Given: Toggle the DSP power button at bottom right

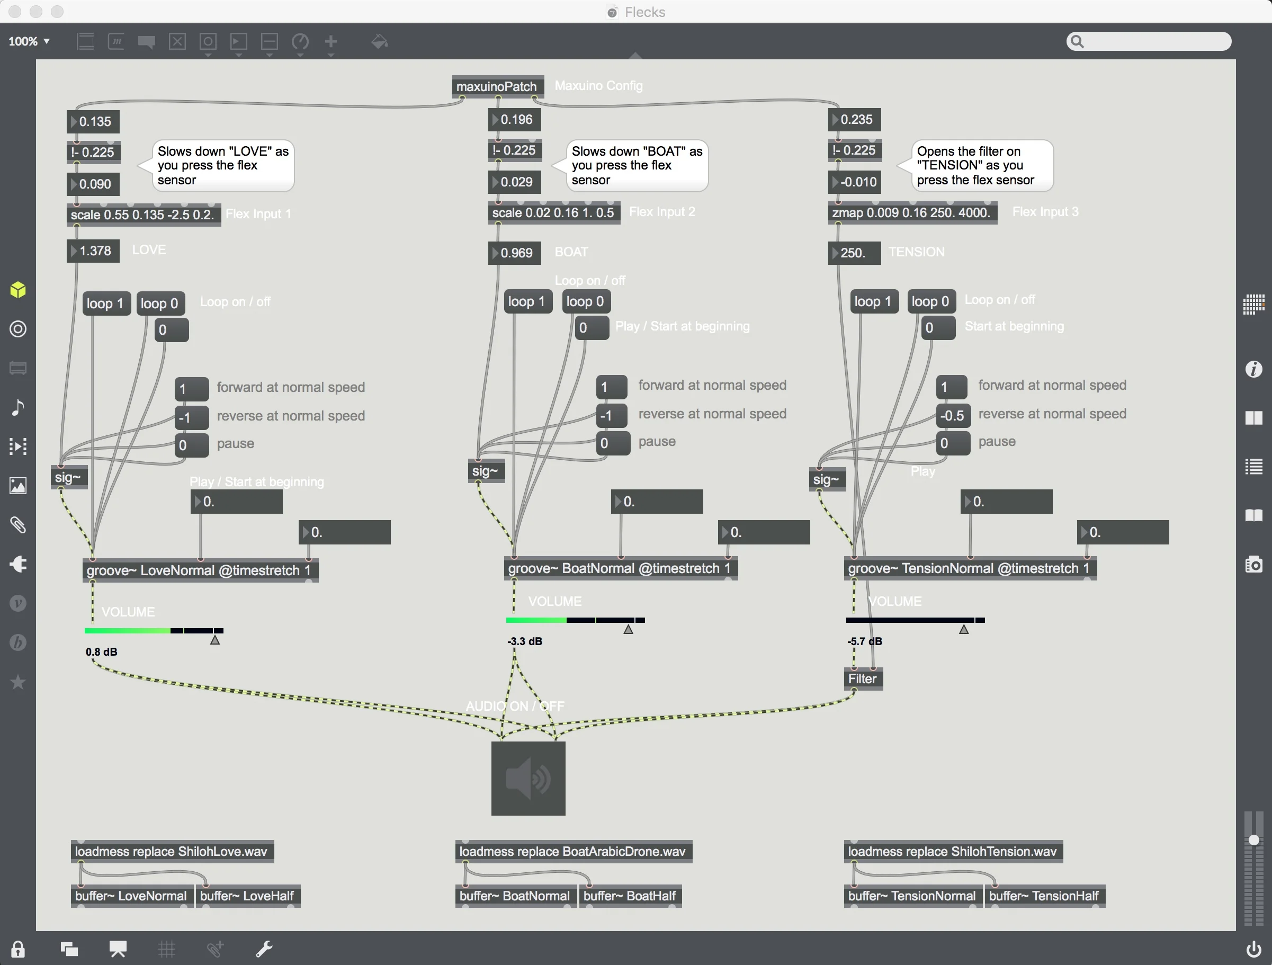Looking at the screenshot, I should [1253, 949].
